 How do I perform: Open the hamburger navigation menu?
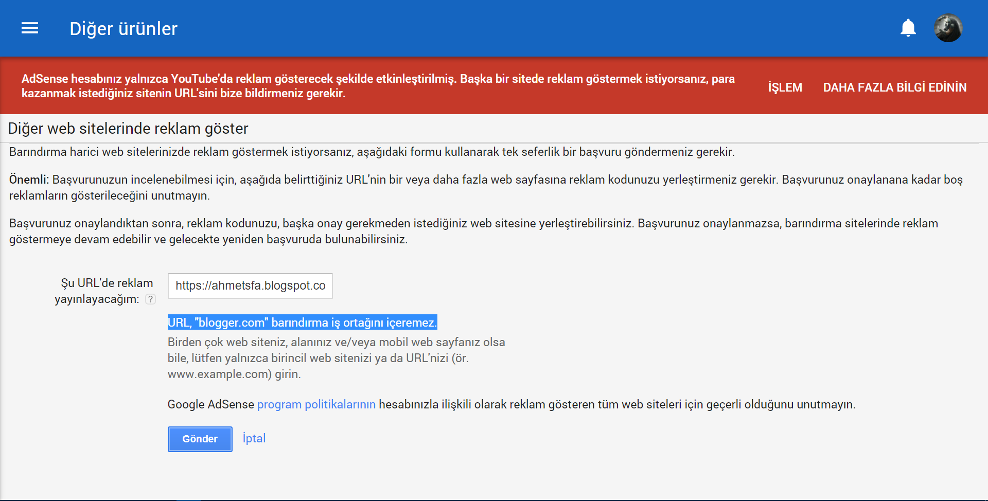30,28
